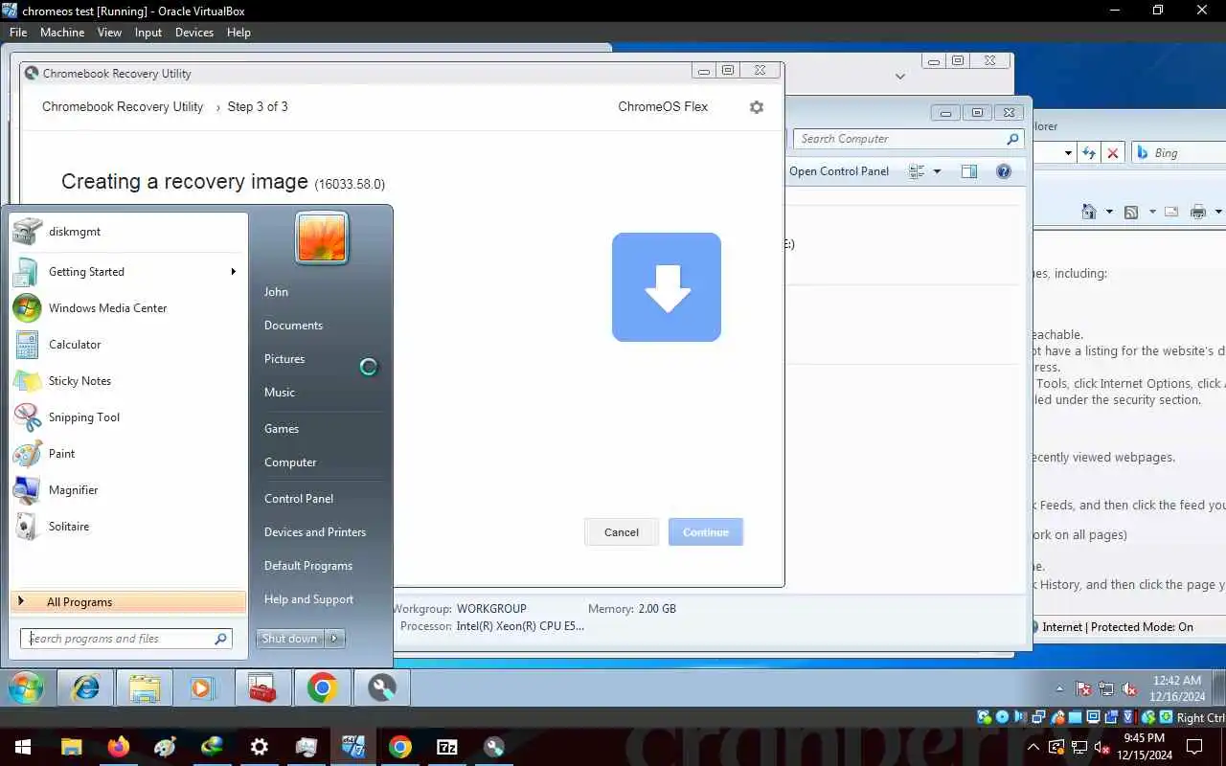This screenshot has width=1226, height=766.
Task: Click the guest network tray icon
Action: pyautogui.click(x=1107, y=688)
